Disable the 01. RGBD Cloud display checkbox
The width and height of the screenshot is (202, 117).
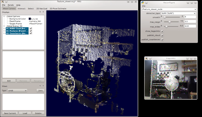(x=31, y=28)
